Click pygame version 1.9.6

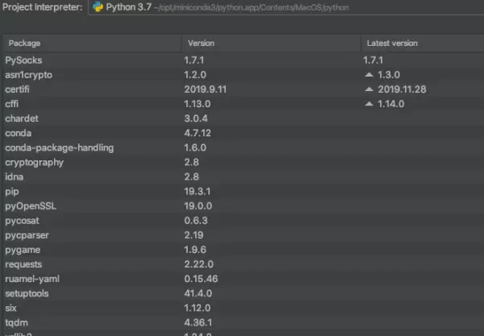[x=195, y=250]
